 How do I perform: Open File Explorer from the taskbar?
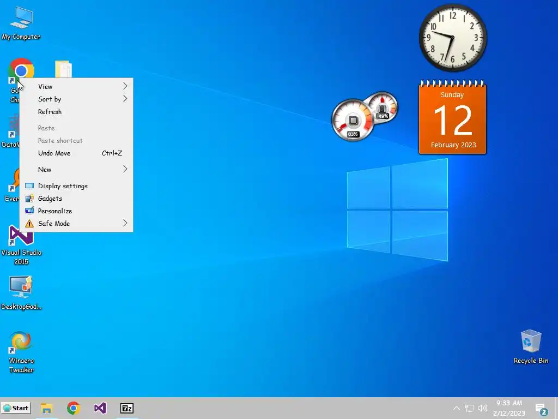pos(46,408)
